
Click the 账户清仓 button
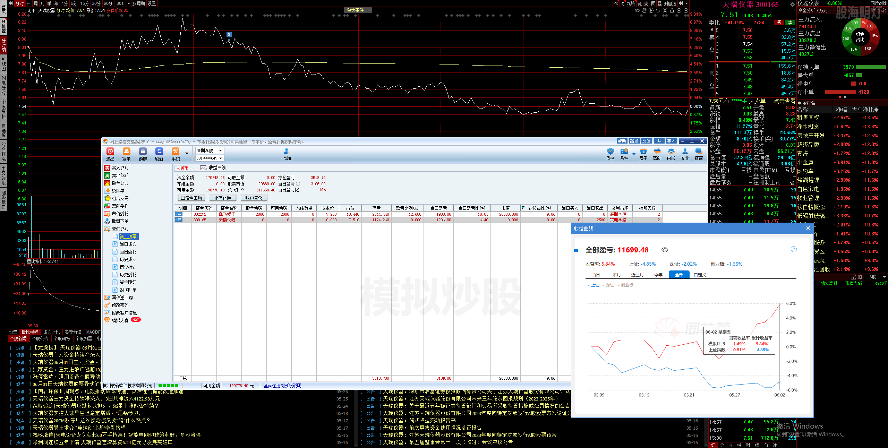pyautogui.click(x=254, y=198)
